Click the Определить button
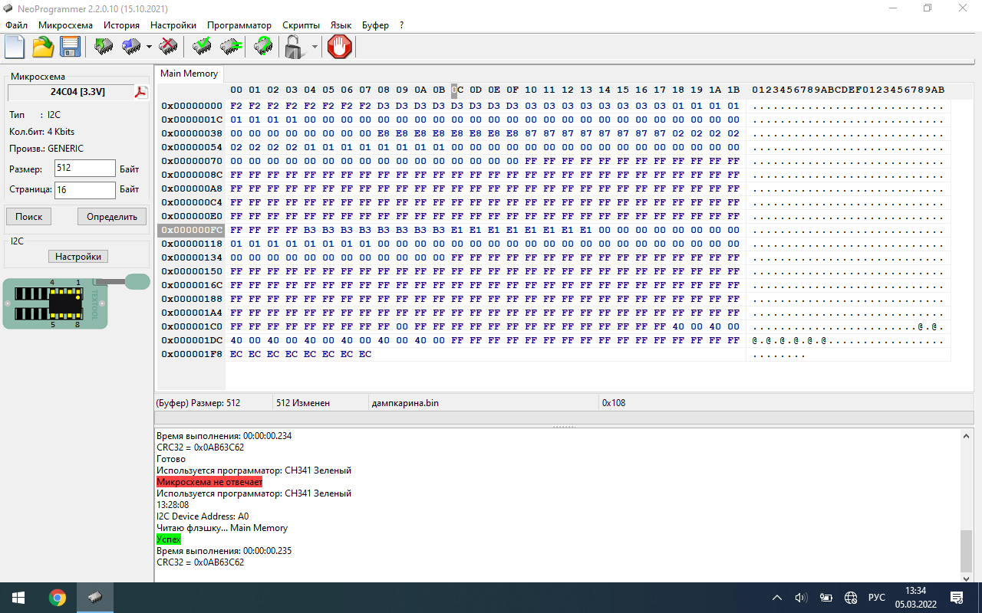The height and width of the screenshot is (613, 982). tap(111, 217)
